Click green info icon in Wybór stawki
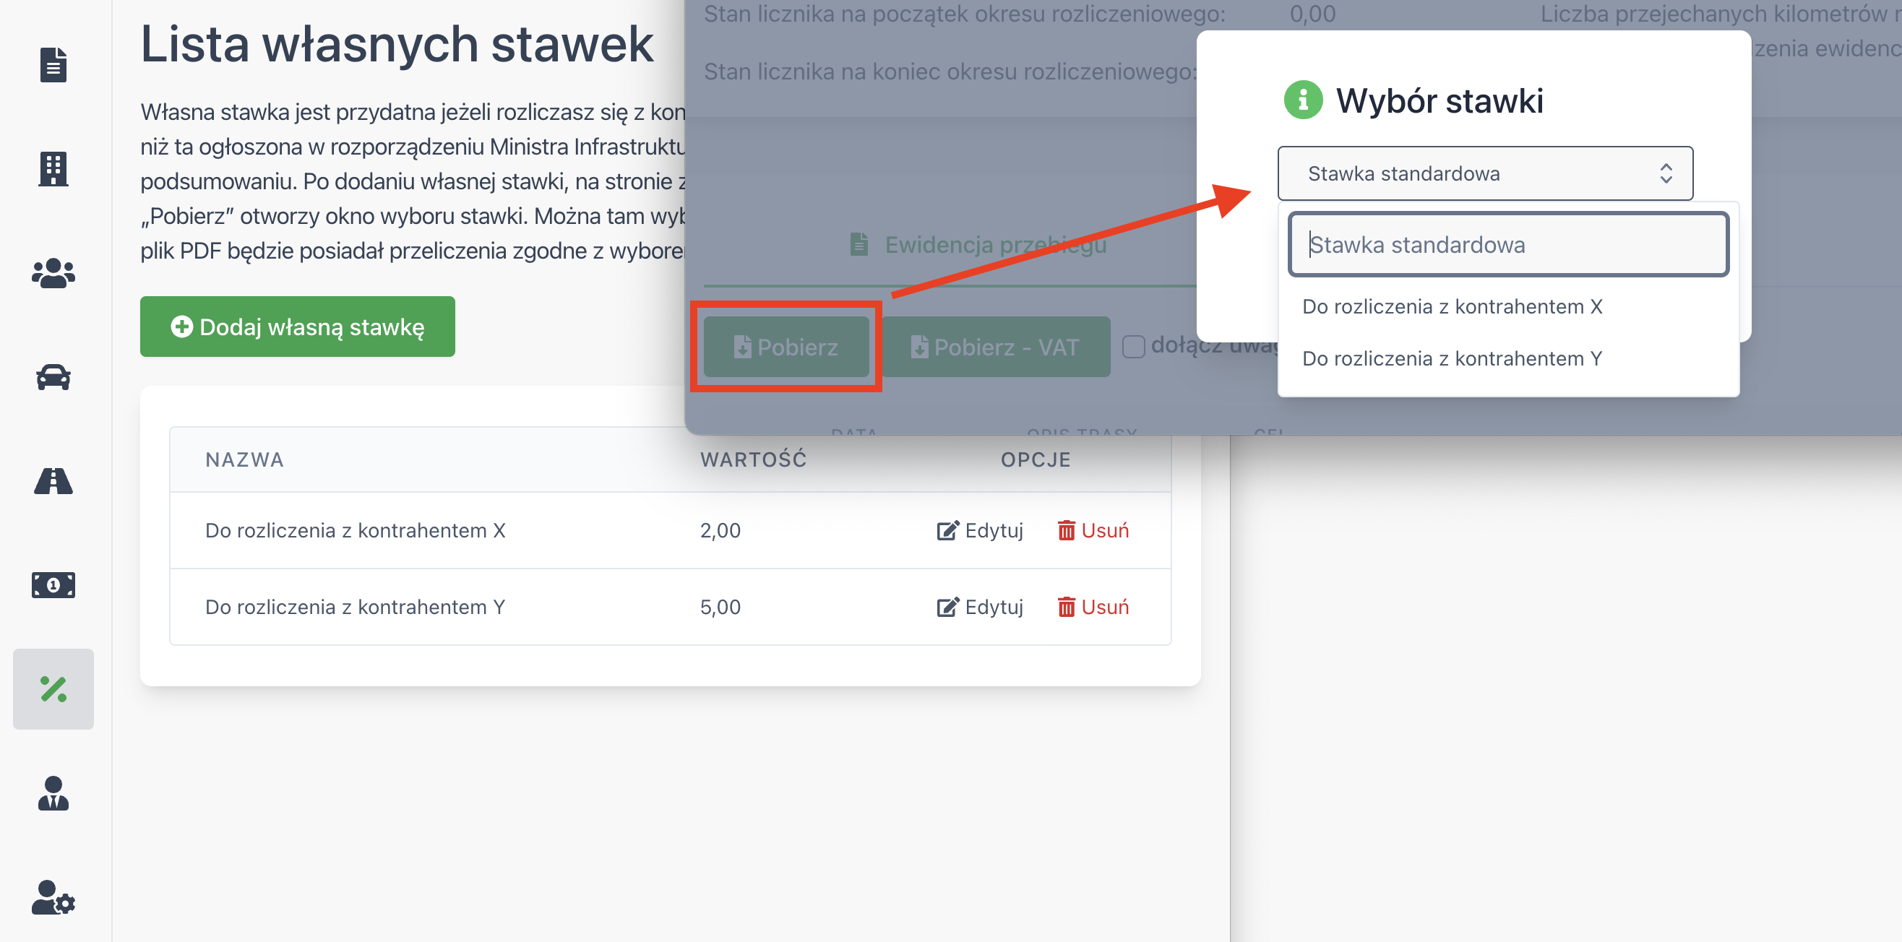1902x942 pixels. (x=1303, y=100)
